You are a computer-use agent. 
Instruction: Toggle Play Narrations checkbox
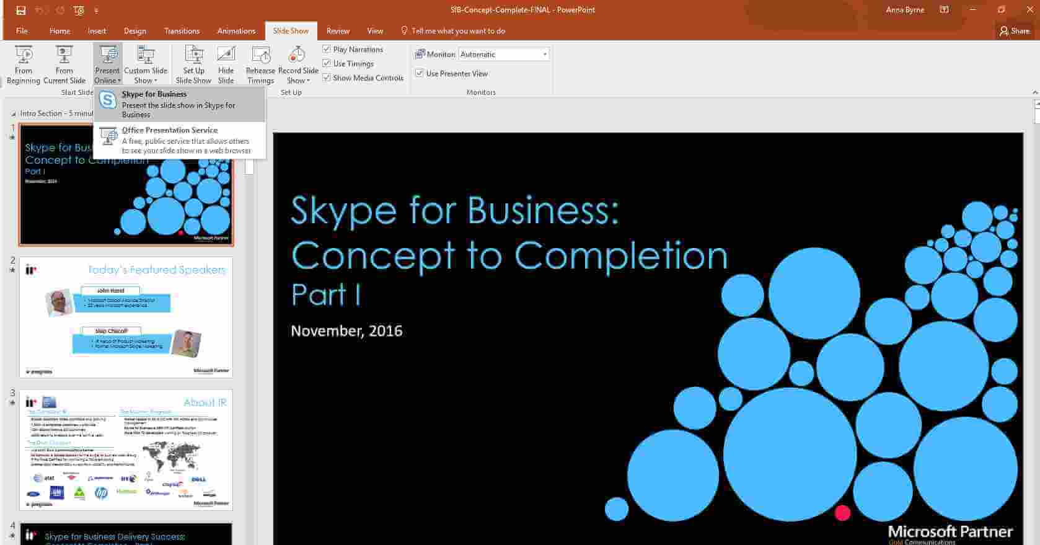[x=327, y=49]
